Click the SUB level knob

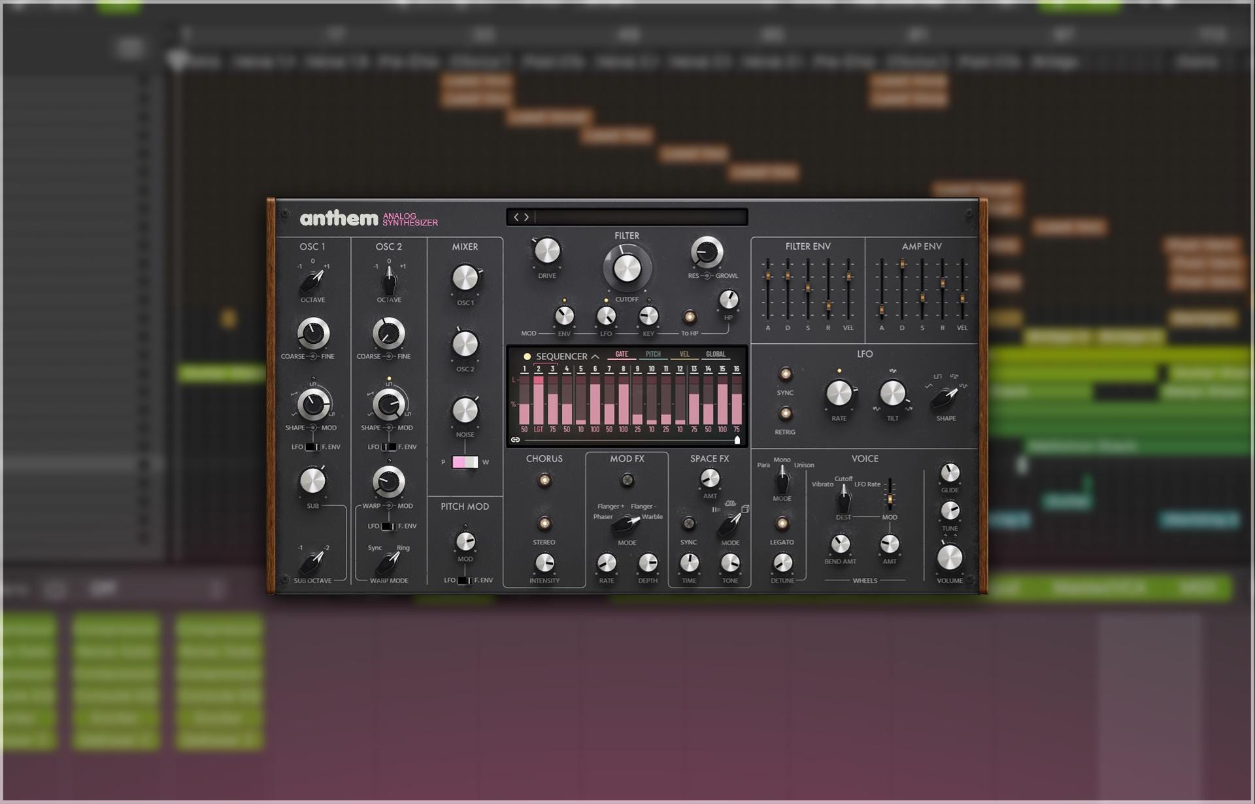click(x=313, y=481)
